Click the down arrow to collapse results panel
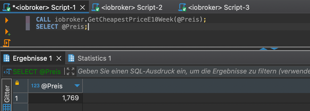Screen dimensions: 310x111 [x=274, y=49]
